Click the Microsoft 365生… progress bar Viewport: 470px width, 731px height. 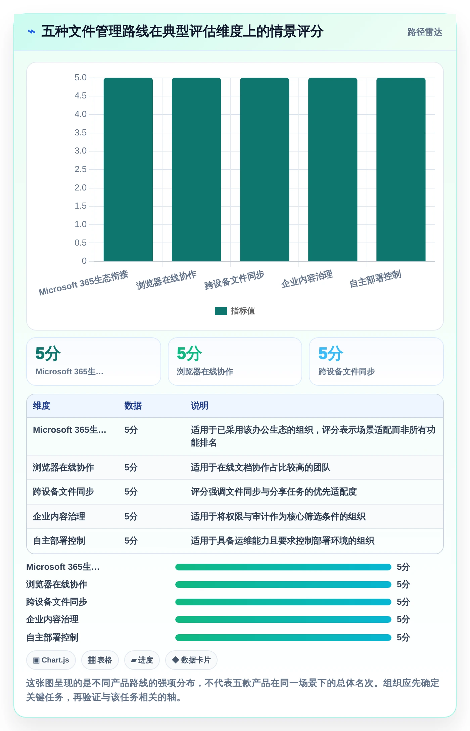click(x=283, y=567)
